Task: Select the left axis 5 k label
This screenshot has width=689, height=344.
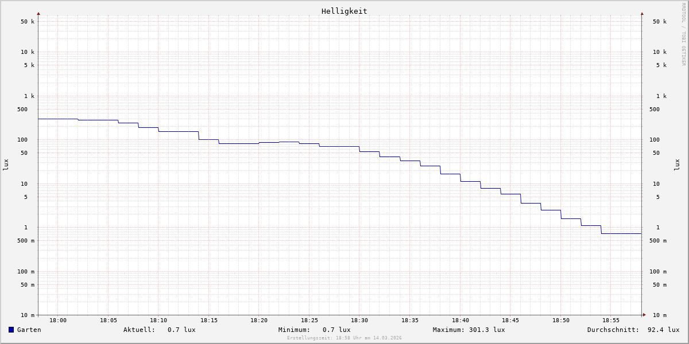Action: tap(29, 65)
